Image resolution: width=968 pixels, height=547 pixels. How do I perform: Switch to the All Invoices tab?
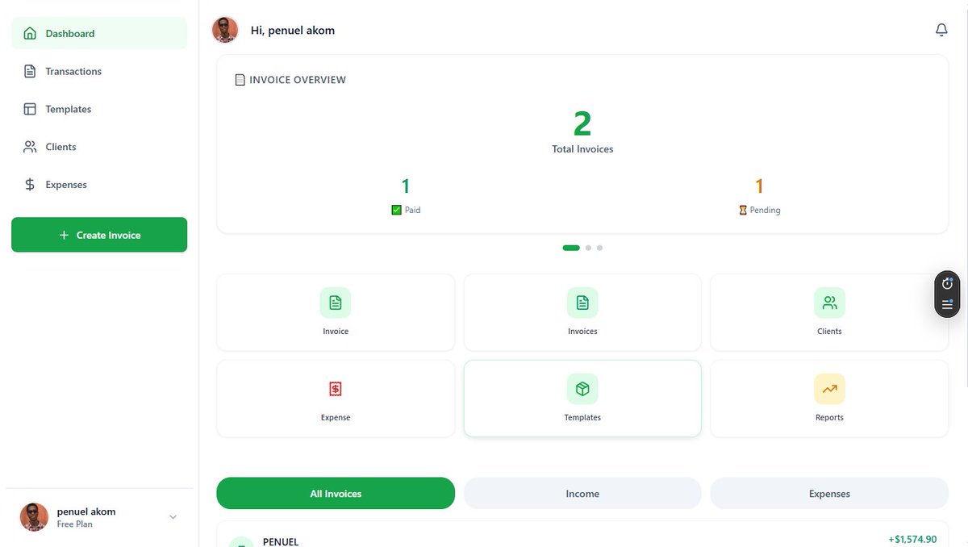(x=336, y=493)
